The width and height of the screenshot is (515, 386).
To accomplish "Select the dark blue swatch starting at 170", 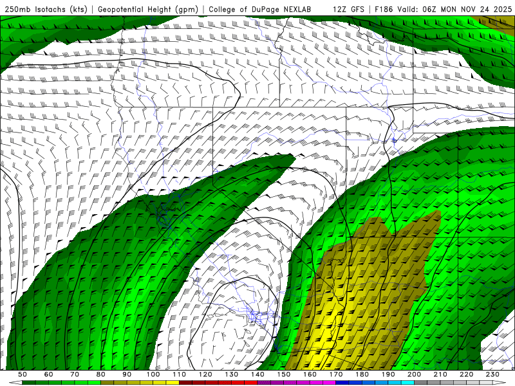I will coord(342,383).
